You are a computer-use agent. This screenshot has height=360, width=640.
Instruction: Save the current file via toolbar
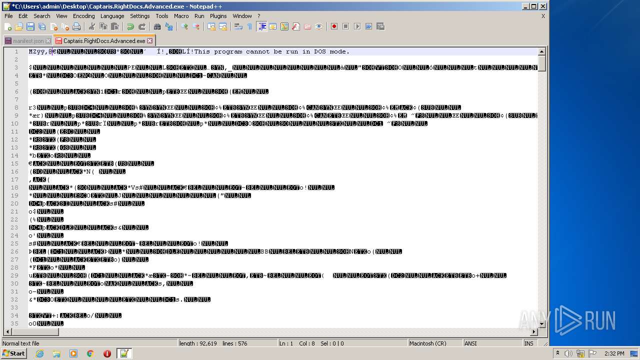(30, 26)
